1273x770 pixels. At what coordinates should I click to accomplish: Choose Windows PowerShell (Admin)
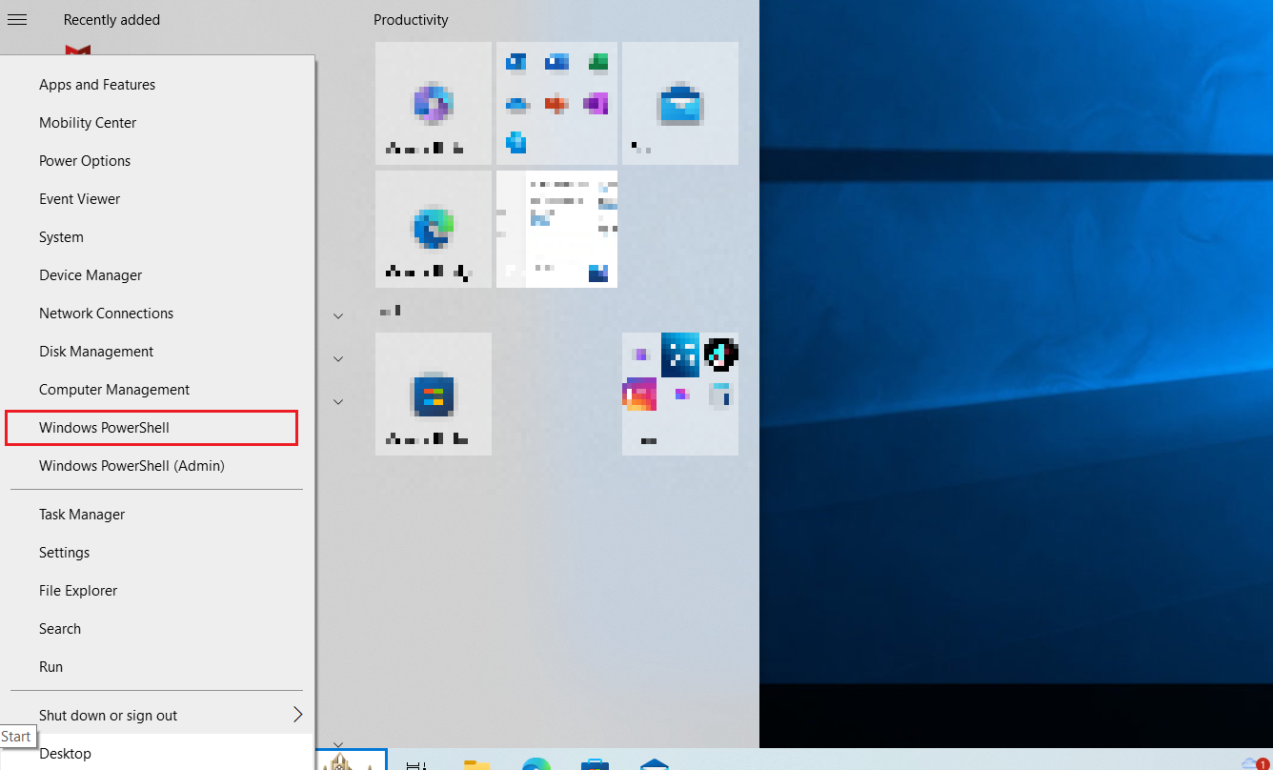[131, 466]
